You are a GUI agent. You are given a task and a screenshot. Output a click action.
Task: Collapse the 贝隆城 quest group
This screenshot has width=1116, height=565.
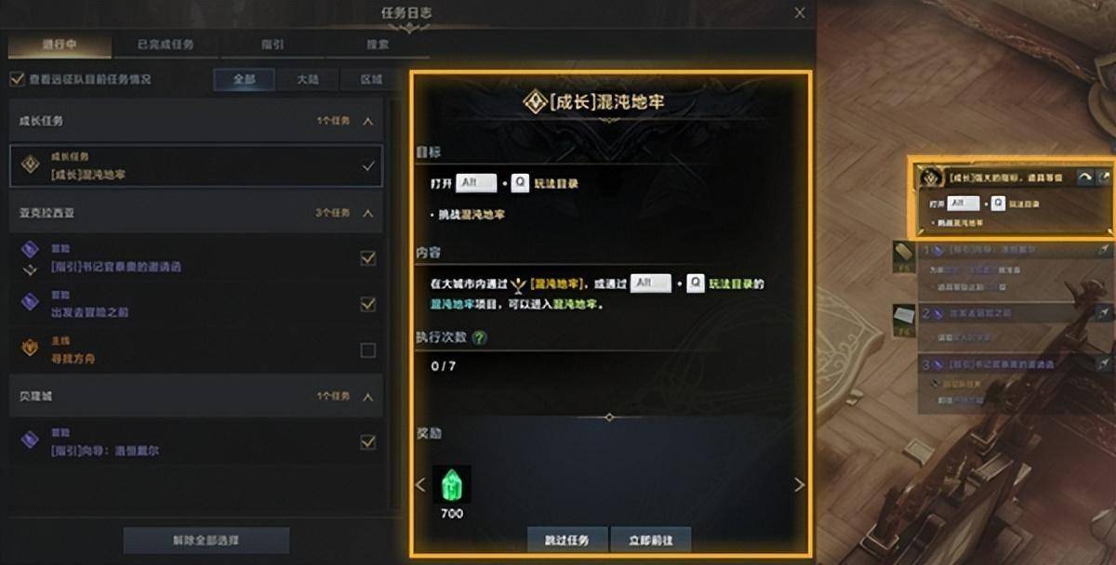coord(367,396)
